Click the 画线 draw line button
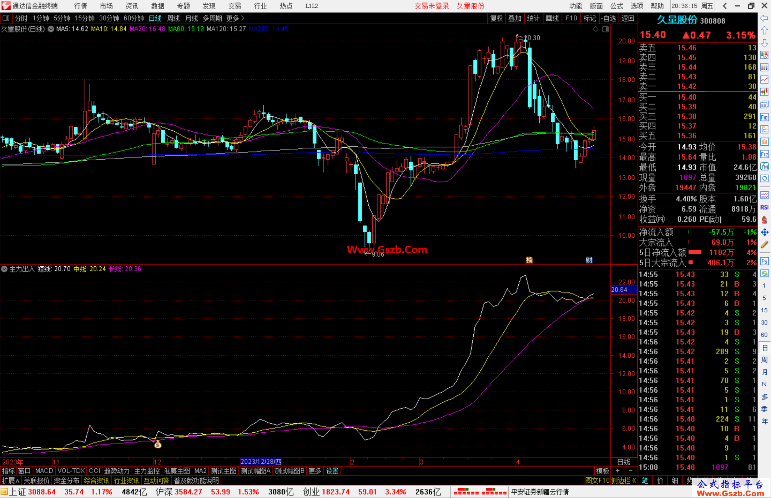This screenshot has height=498, width=771. pyautogui.click(x=552, y=18)
